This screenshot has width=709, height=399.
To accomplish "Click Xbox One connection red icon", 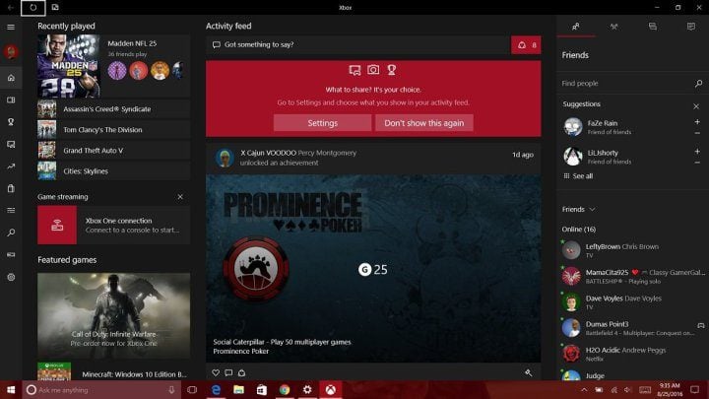I will 57,225.
